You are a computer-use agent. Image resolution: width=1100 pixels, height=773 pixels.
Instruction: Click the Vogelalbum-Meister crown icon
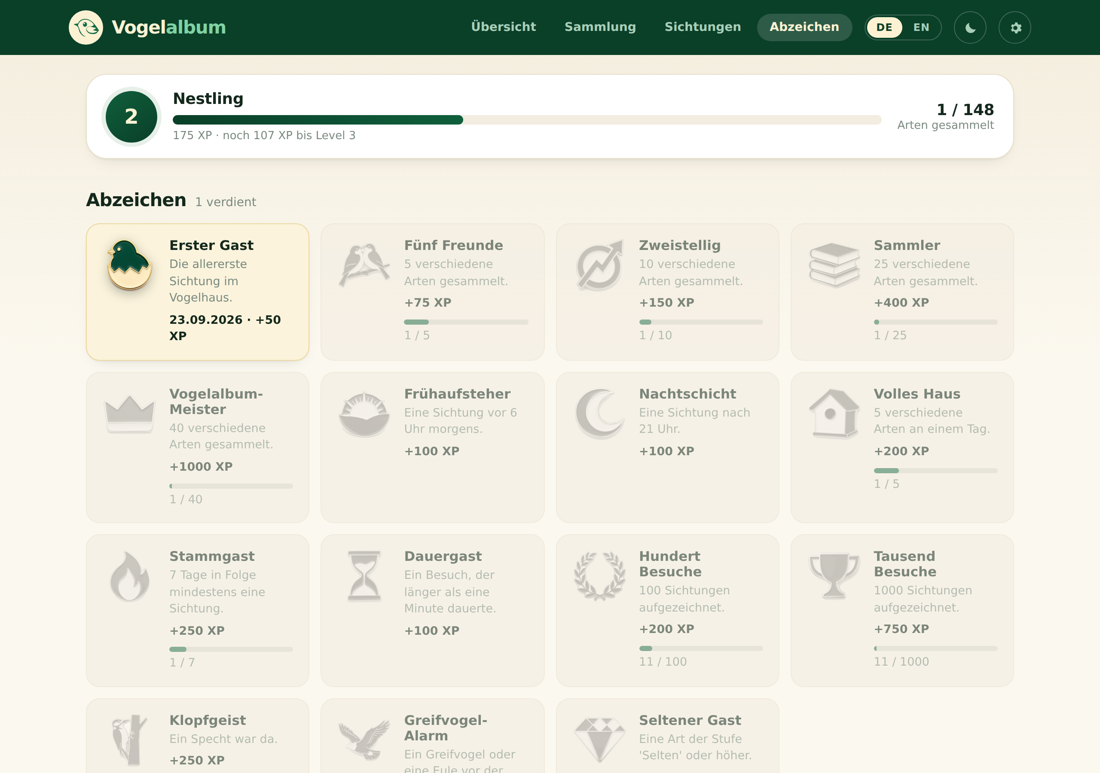pos(129,414)
